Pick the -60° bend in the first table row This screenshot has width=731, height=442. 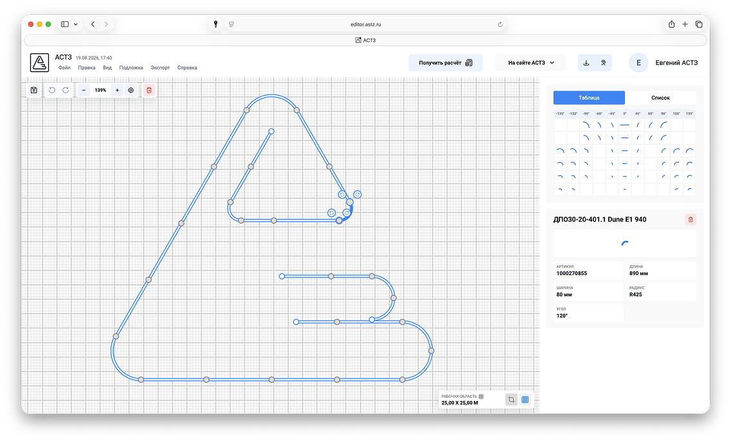coord(599,125)
